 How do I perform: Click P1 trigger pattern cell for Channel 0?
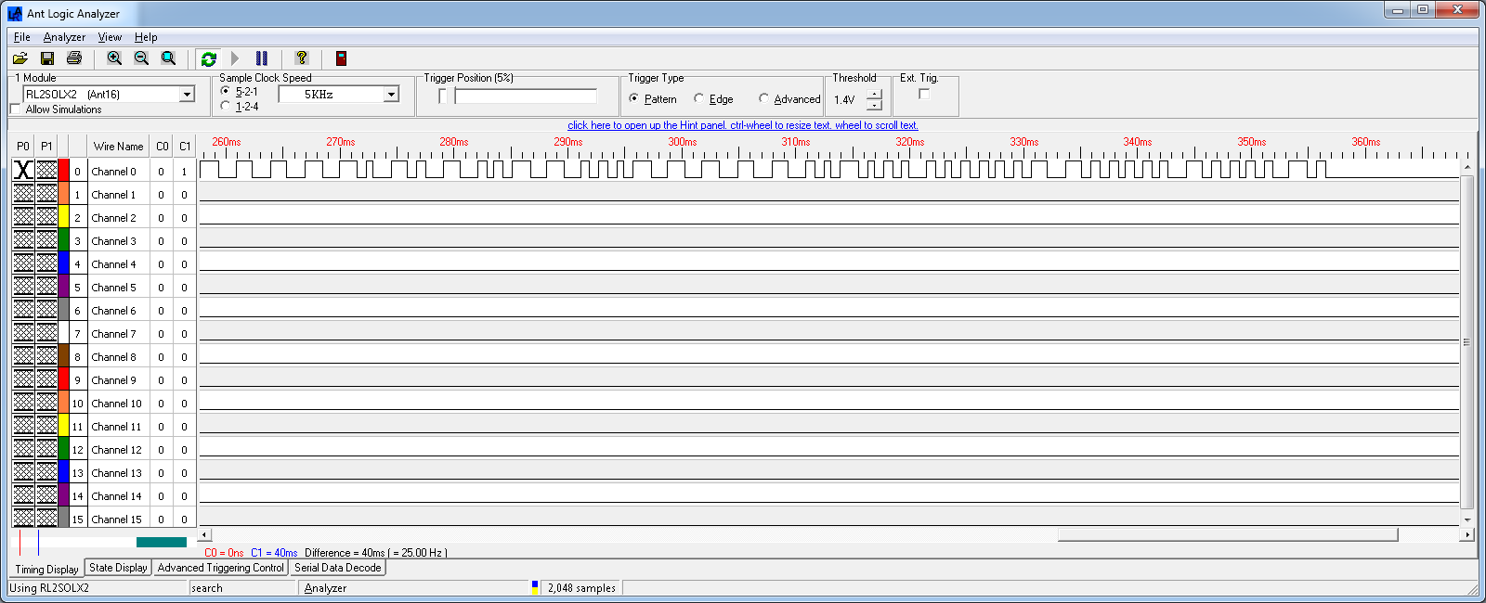tap(46, 170)
